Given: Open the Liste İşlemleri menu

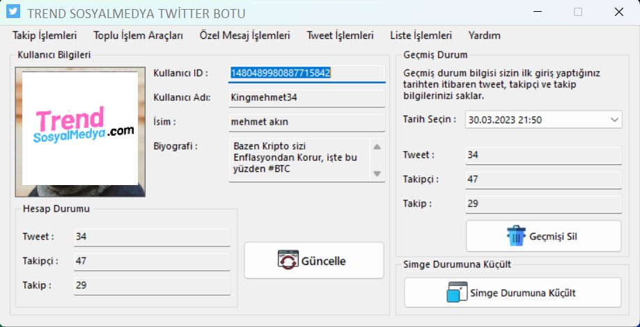Looking at the screenshot, I should [x=421, y=35].
